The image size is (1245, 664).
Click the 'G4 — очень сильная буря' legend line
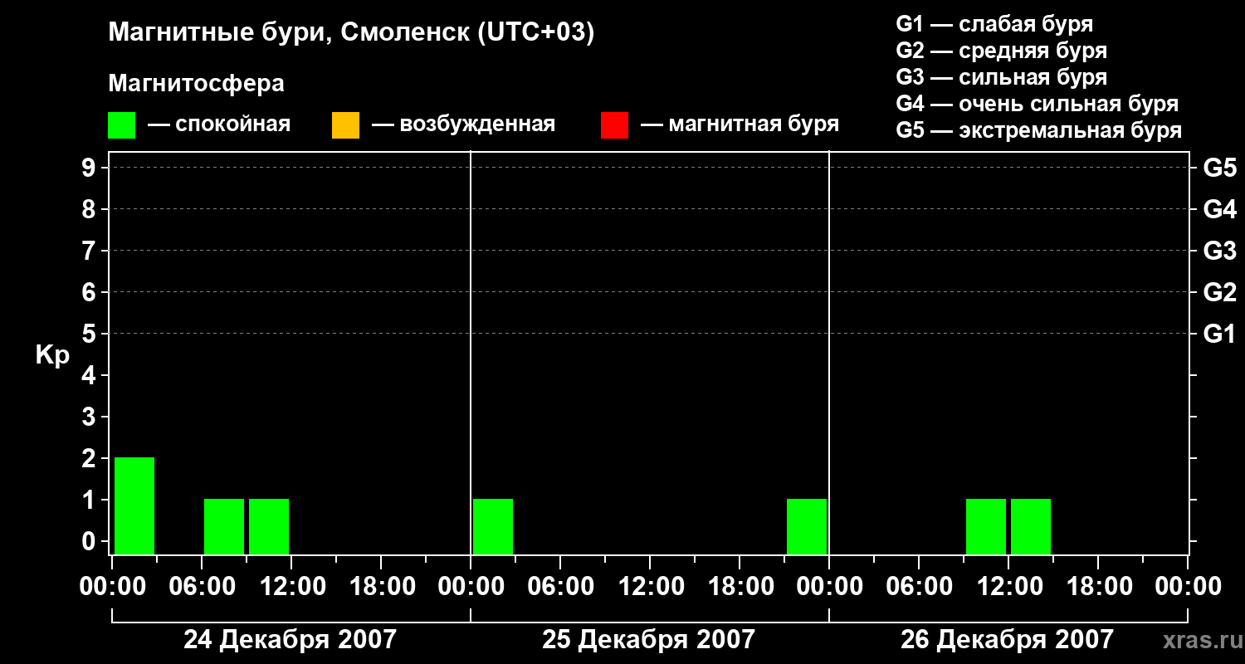pos(1037,104)
